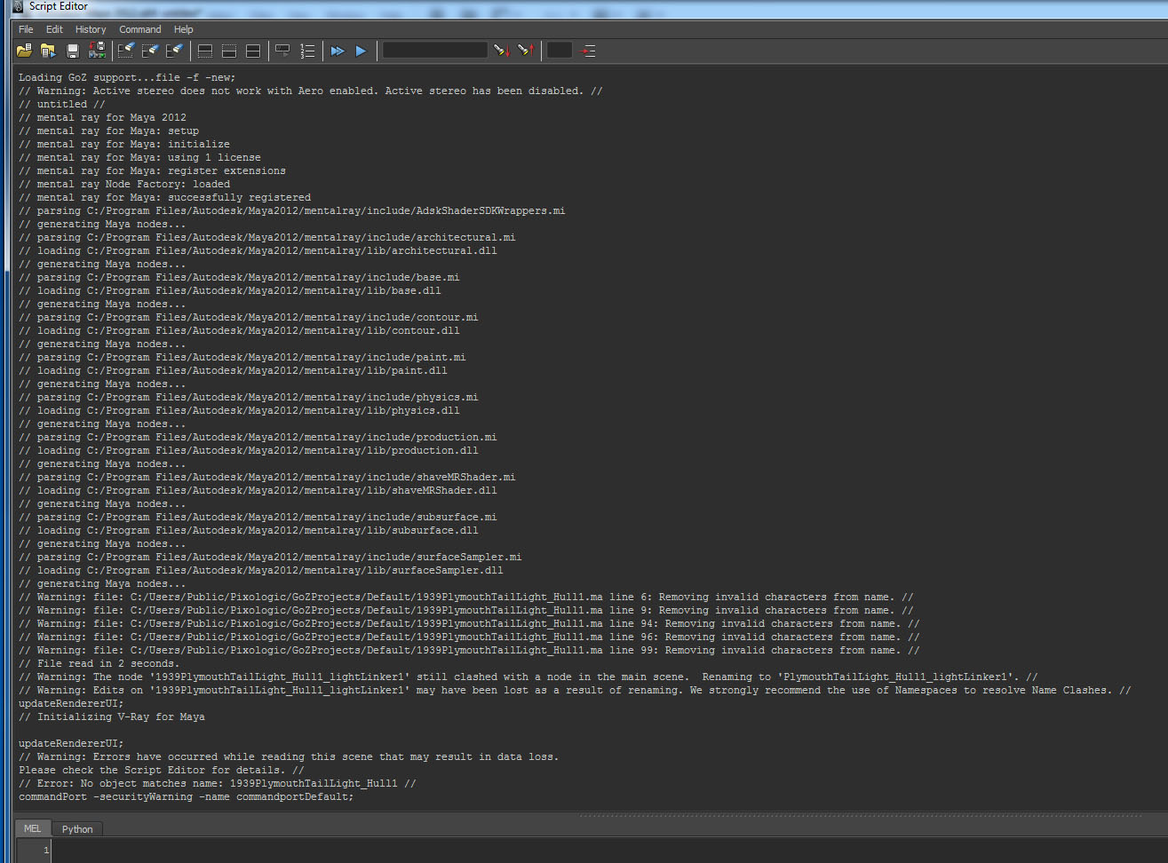Open the Edit menu

click(x=54, y=29)
